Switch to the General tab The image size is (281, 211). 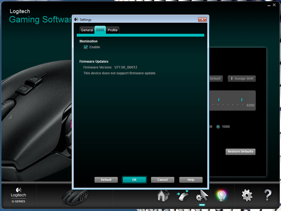click(87, 30)
